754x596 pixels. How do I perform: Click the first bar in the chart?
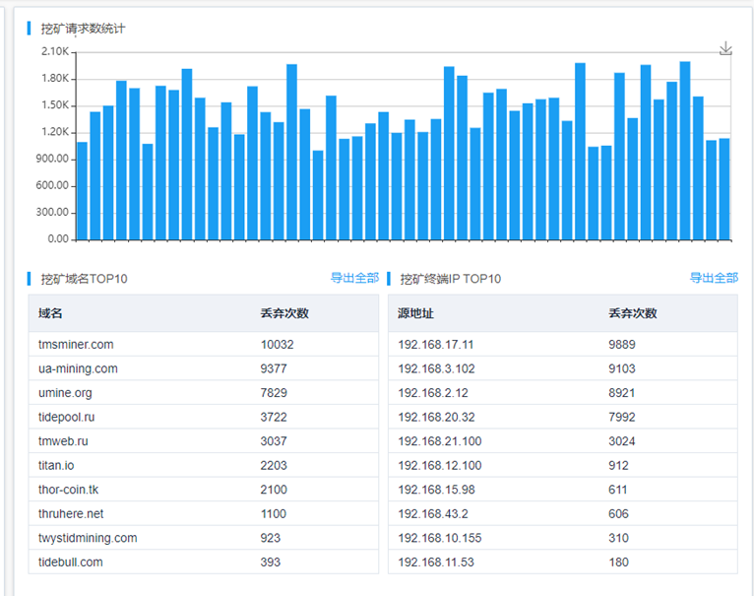[82, 191]
